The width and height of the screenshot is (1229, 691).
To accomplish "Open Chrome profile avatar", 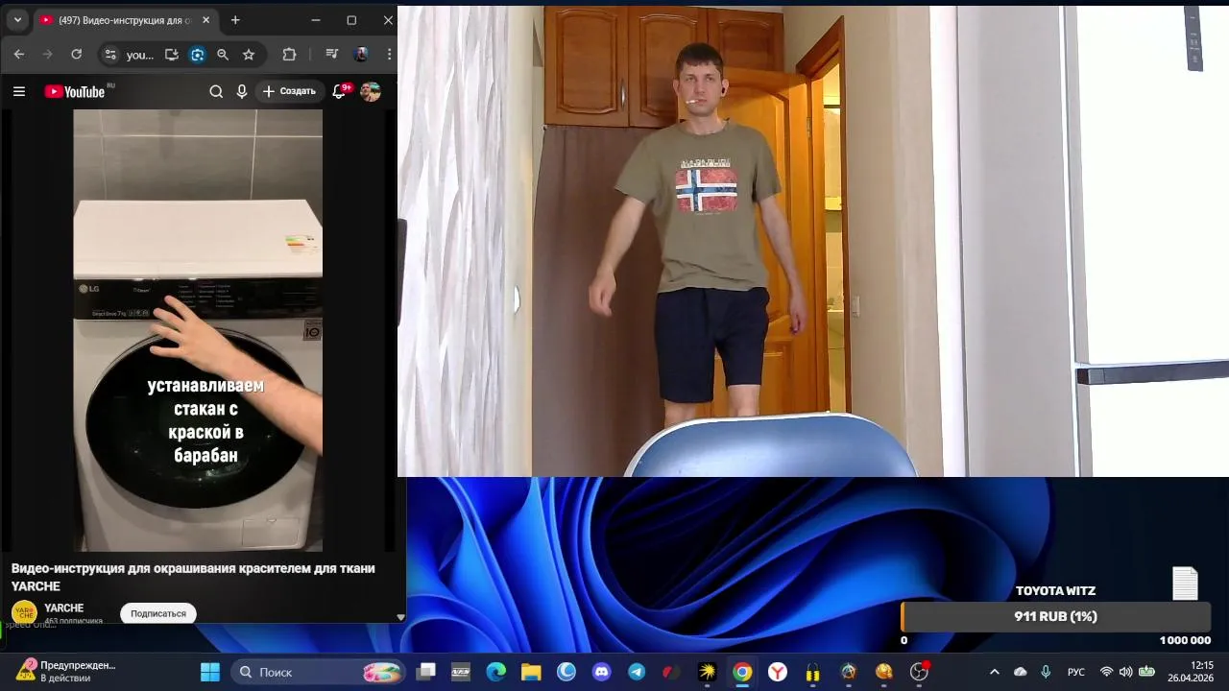I will pyautogui.click(x=361, y=55).
